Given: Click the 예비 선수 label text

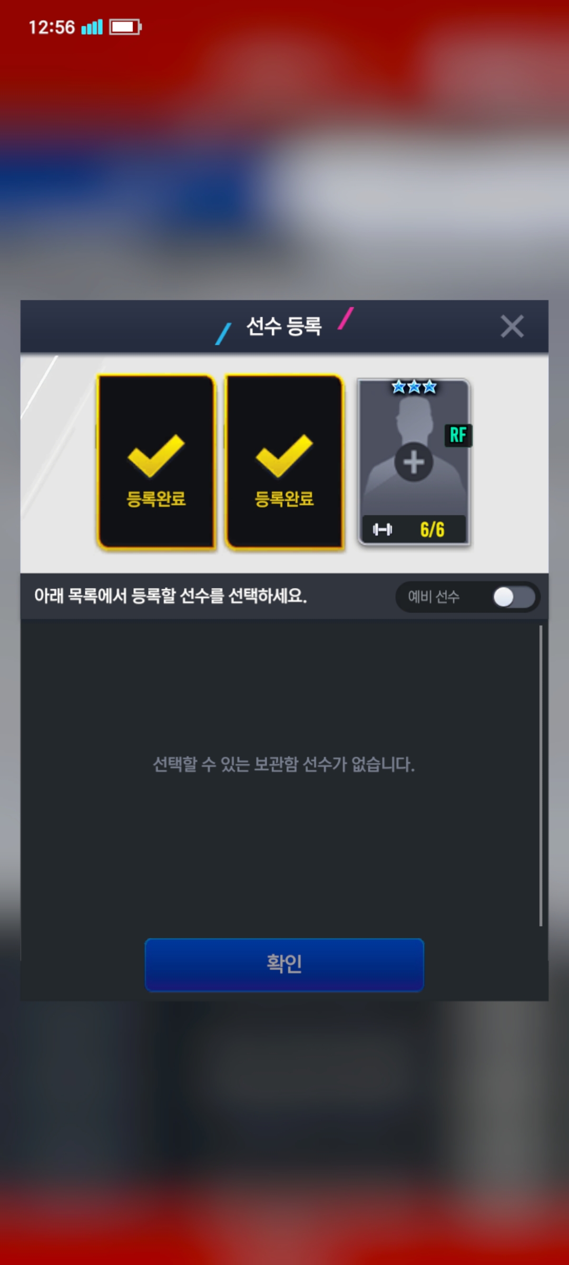Looking at the screenshot, I should [x=434, y=597].
